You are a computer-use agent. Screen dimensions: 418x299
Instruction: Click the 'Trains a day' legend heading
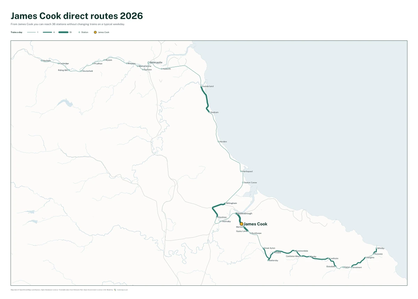[17, 32]
